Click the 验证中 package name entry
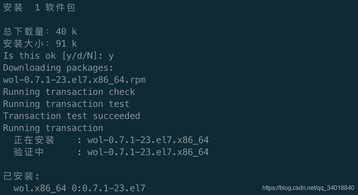The height and width of the screenshot is (195, 358). point(148,152)
